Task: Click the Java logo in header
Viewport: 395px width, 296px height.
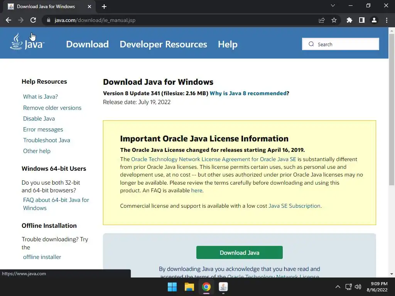Action: pyautogui.click(x=27, y=42)
